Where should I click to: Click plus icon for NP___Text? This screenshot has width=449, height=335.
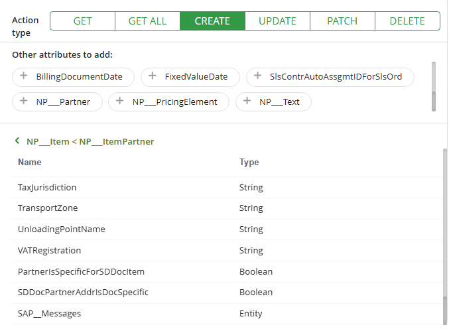(x=247, y=101)
